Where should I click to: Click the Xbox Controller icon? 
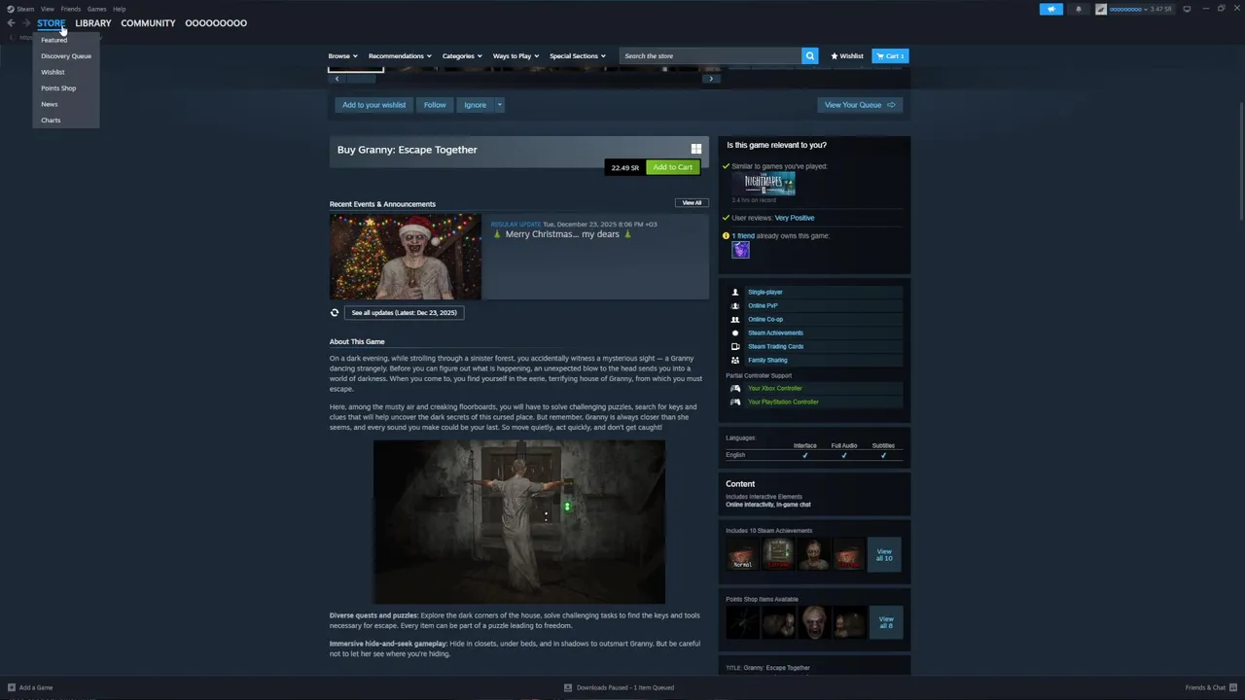click(735, 388)
